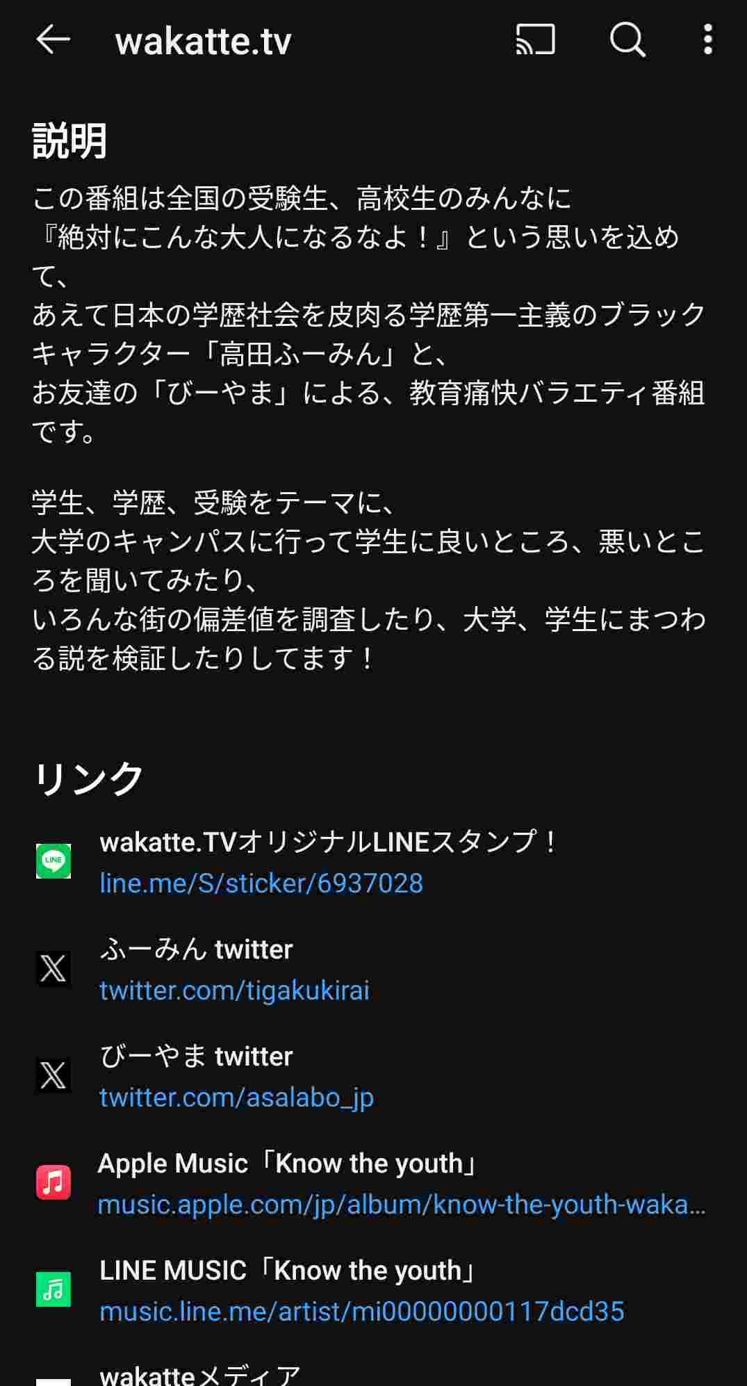This screenshot has height=1386, width=747.
Task: Open twitter.com/tigakukirai link
Action: [x=234, y=990]
